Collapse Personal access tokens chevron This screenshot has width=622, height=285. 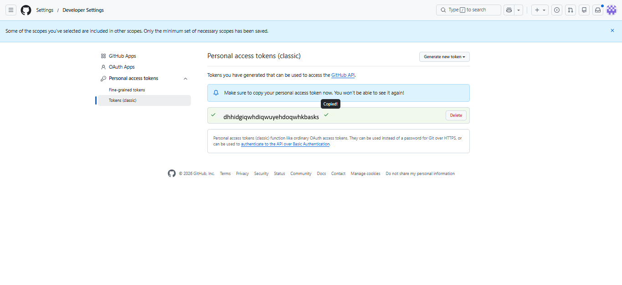185,79
